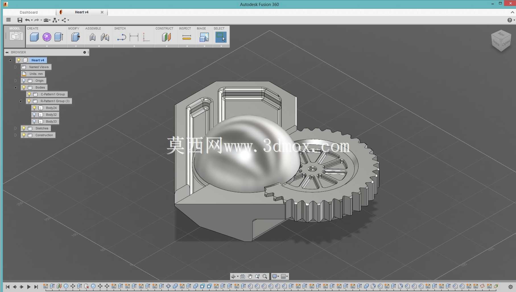
Task: Select the Pan hand tool
Action: pos(250,276)
